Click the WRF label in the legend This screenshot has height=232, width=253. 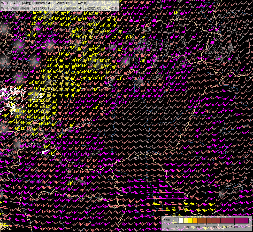168,220
